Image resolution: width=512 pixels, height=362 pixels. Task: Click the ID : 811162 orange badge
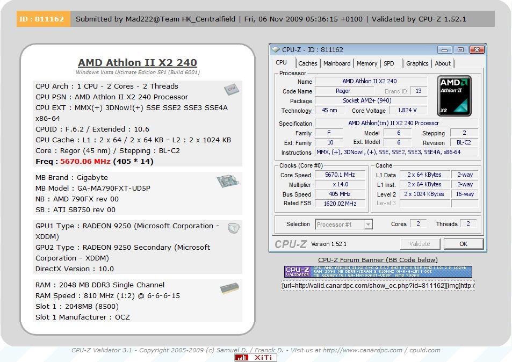point(43,19)
